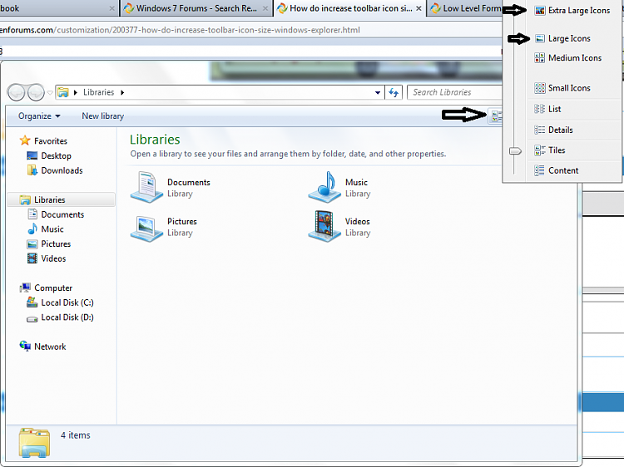The width and height of the screenshot is (624, 467).
Task: Click the view size slider handle
Action: (x=515, y=151)
